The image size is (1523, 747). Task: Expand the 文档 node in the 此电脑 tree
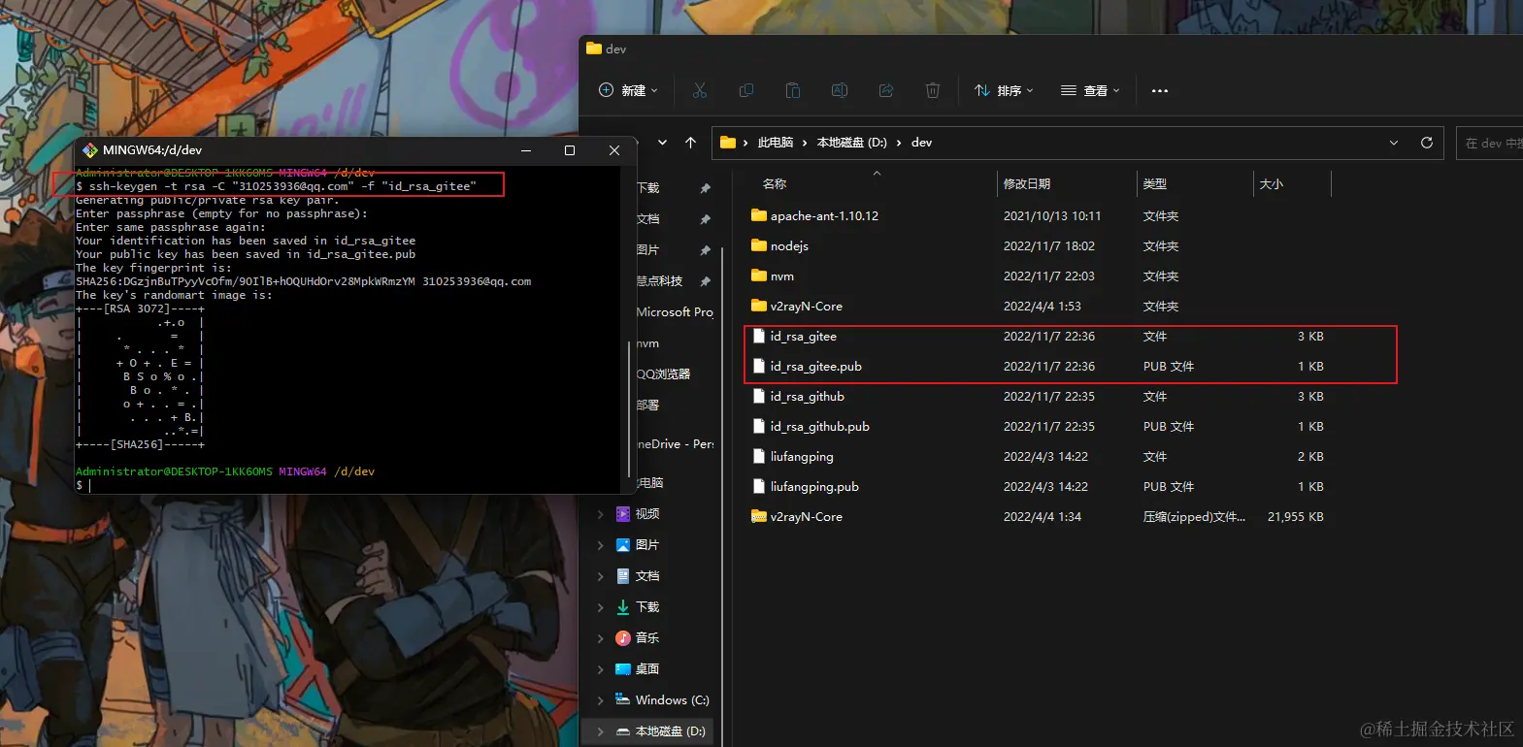click(x=600, y=576)
